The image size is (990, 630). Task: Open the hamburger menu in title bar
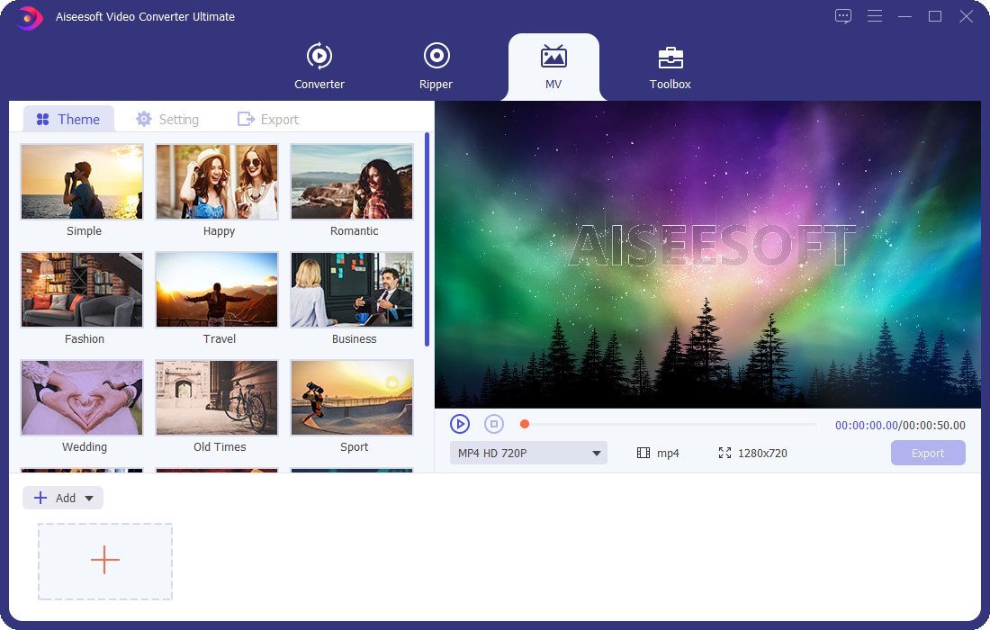click(x=874, y=16)
